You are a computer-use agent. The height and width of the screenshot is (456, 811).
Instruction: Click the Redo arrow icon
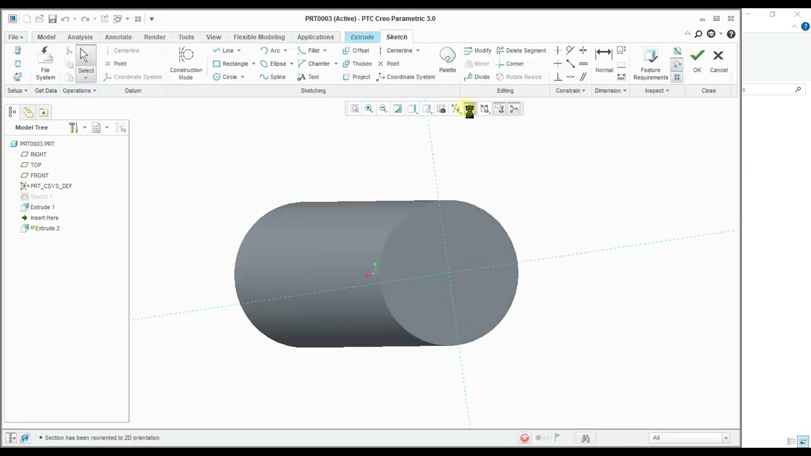click(85, 19)
